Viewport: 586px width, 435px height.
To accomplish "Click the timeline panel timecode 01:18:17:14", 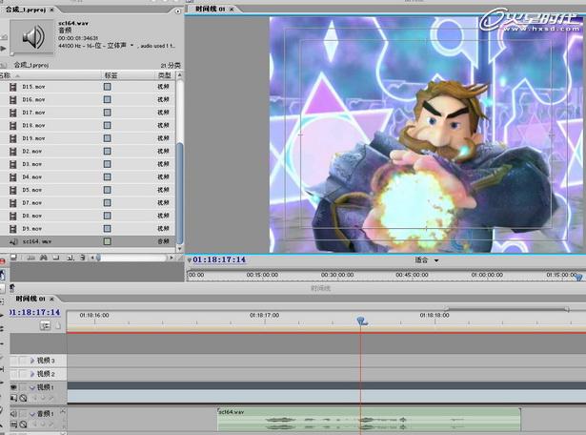I will pos(34,312).
